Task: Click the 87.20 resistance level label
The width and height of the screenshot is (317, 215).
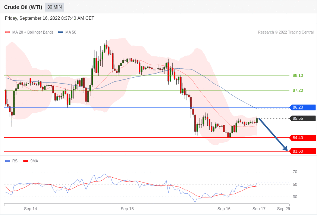Action: click(298, 90)
